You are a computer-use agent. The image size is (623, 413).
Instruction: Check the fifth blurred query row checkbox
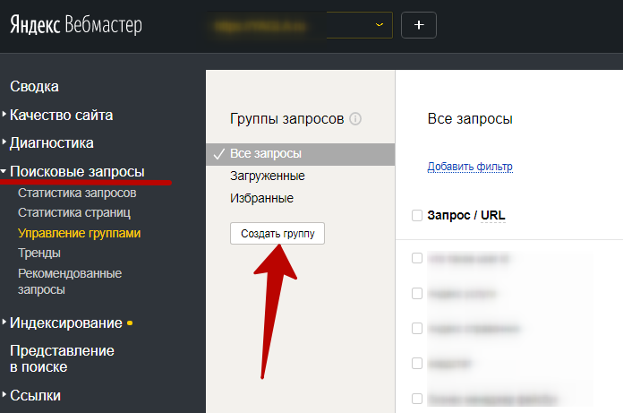417,399
